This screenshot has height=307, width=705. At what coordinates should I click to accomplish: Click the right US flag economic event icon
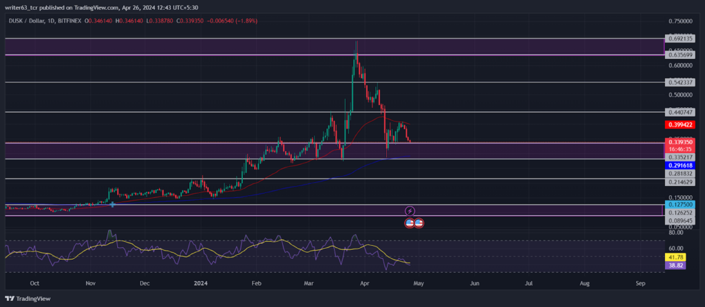click(x=419, y=222)
